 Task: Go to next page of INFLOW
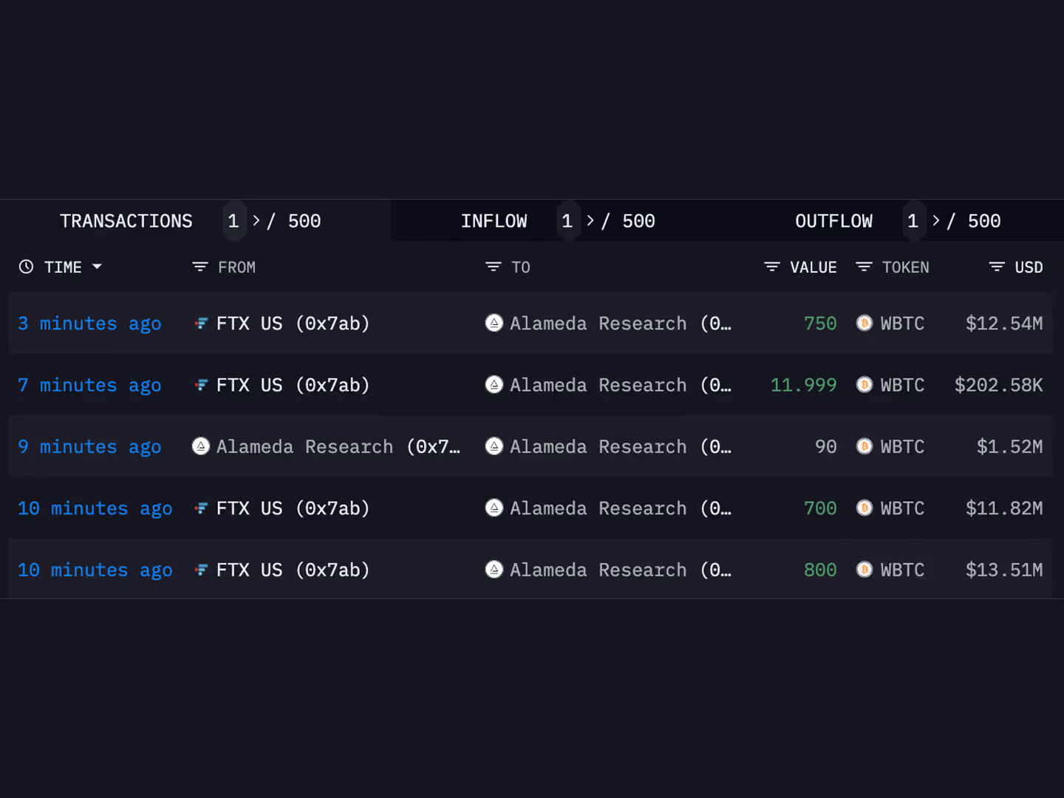(x=590, y=220)
